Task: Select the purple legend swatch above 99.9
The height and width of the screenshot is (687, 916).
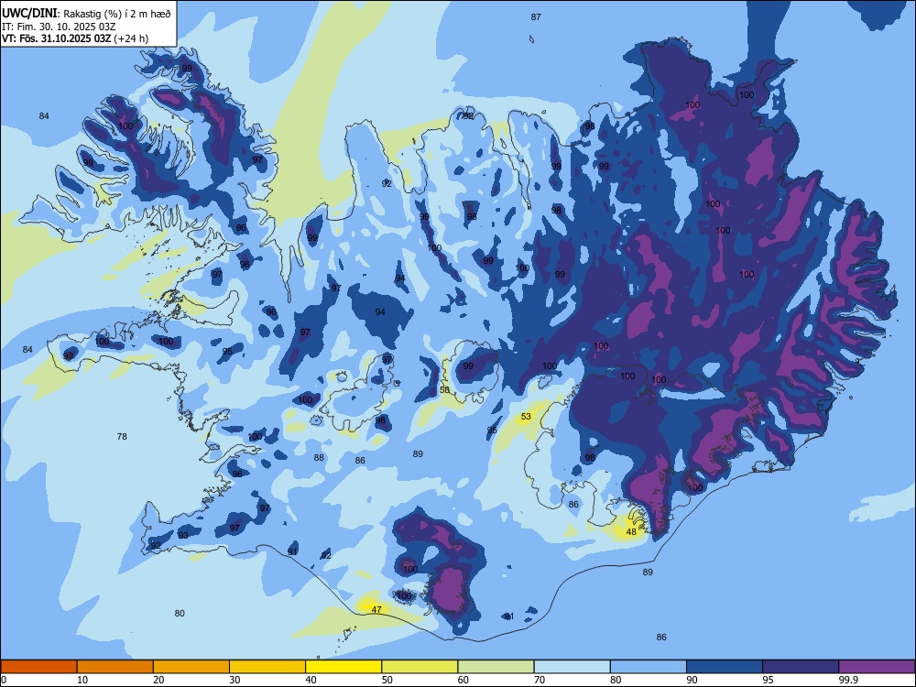Action: pyautogui.click(x=877, y=667)
